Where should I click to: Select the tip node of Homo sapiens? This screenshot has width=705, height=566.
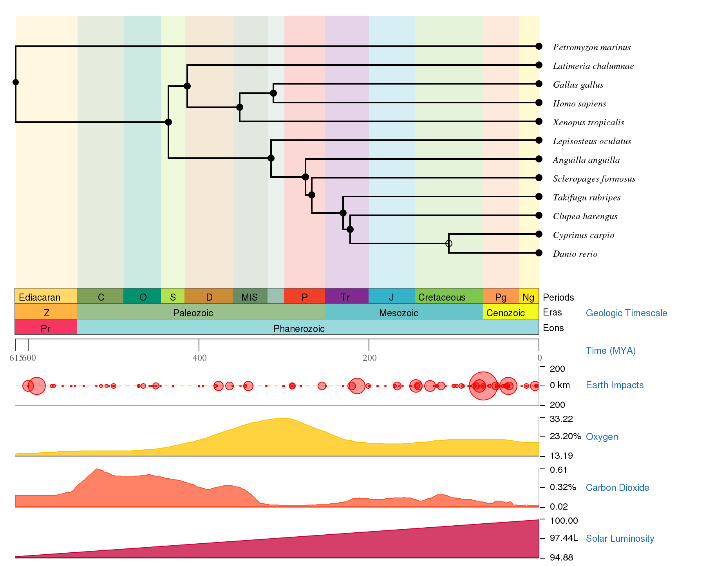coord(539,103)
